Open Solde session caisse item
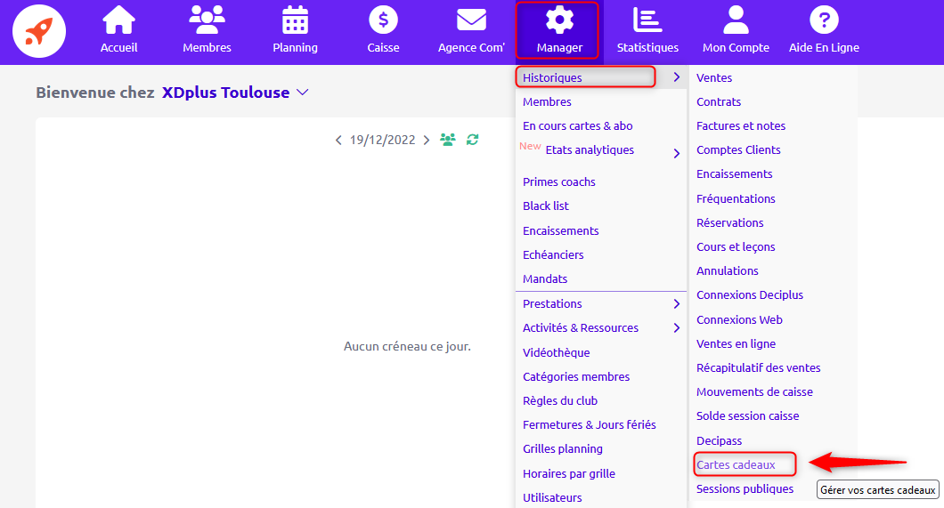944x508 pixels. (x=748, y=416)
